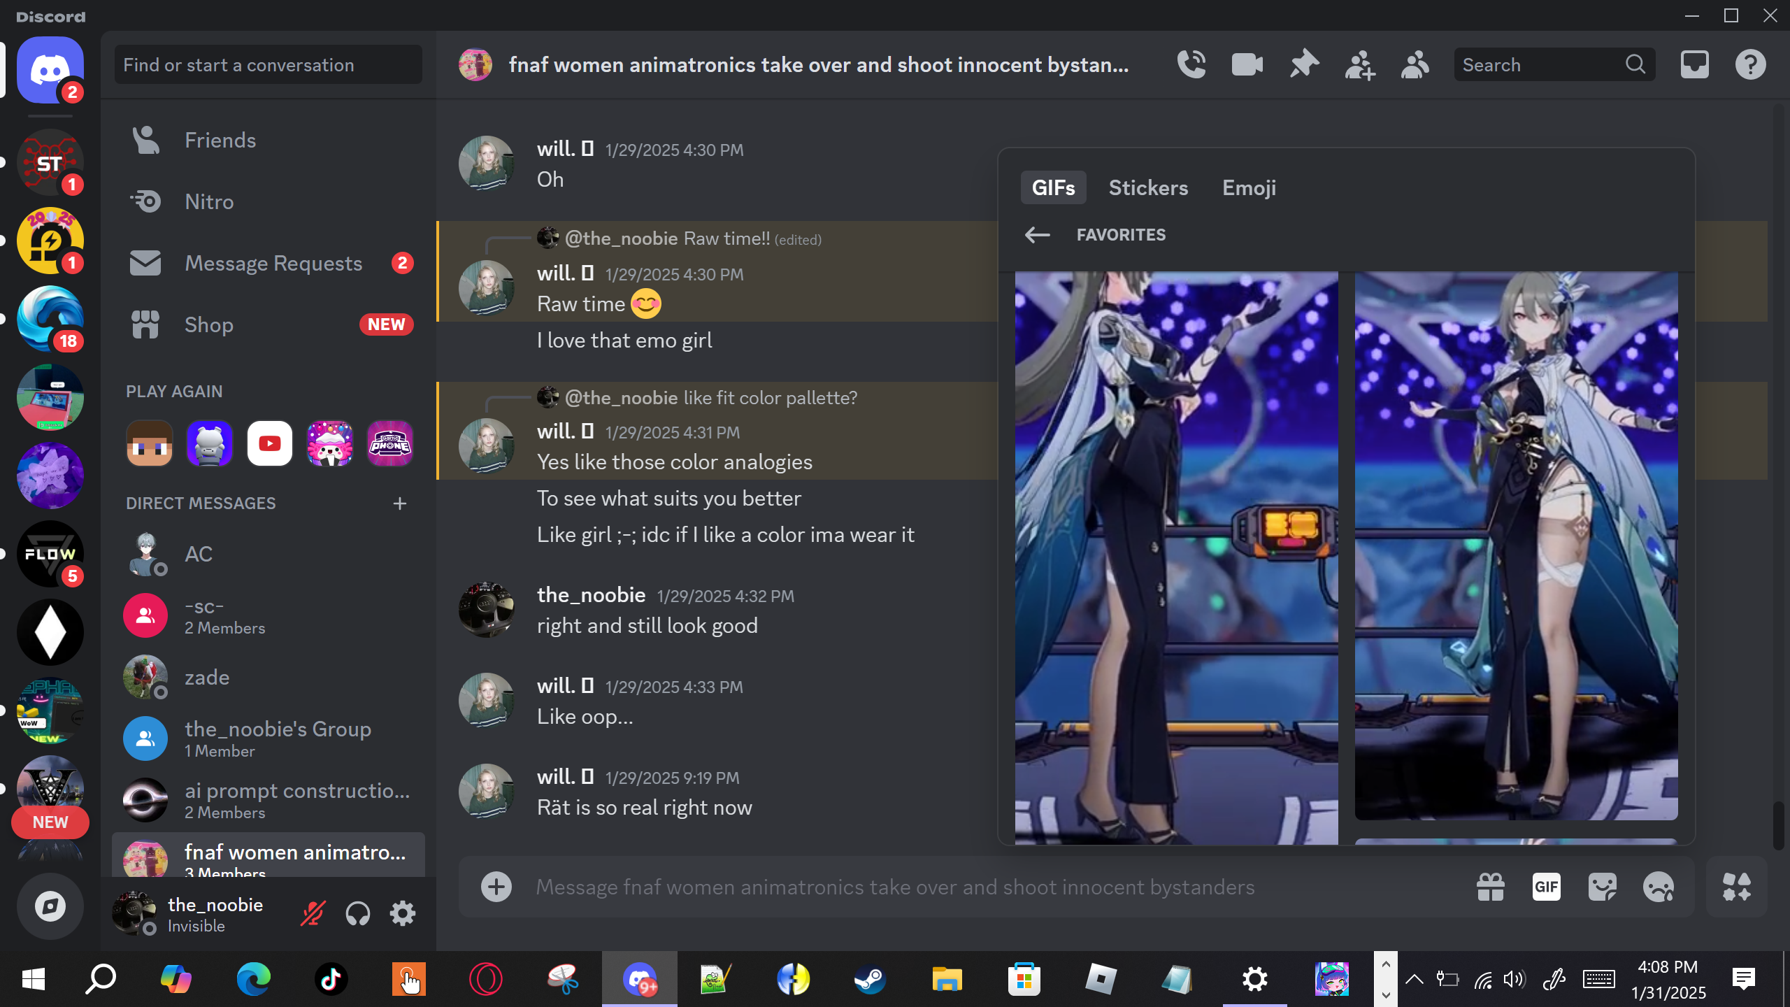Open pinned messages
The width and height of the screenshot is (1790, 1007).
pyautogui.click(x=1303, y=64)
